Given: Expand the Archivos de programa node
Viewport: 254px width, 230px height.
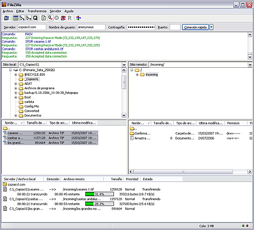Looking at the screenshot, I should [x=16, y=88].
